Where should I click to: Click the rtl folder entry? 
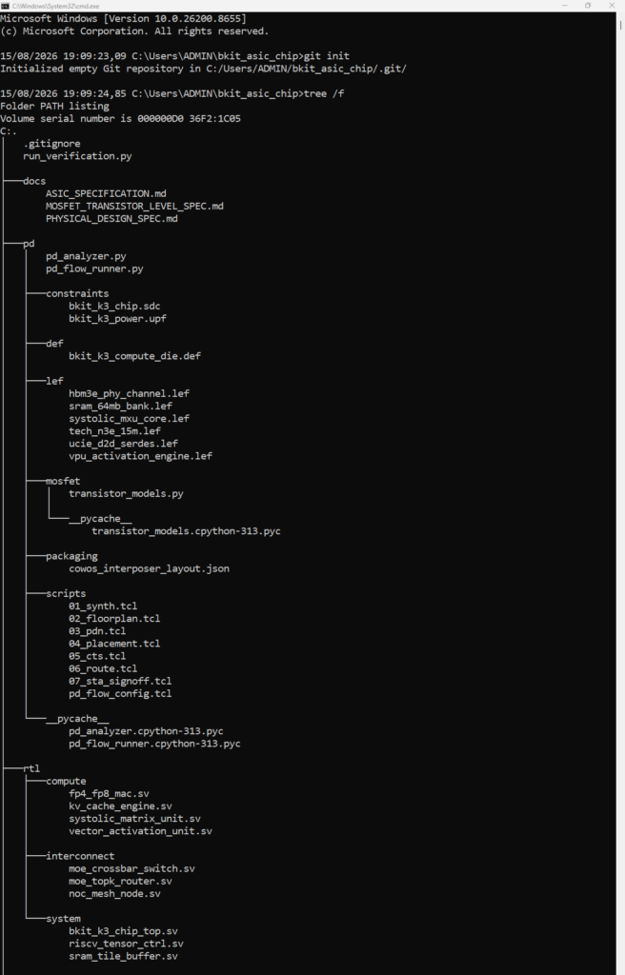coord(31,768)
